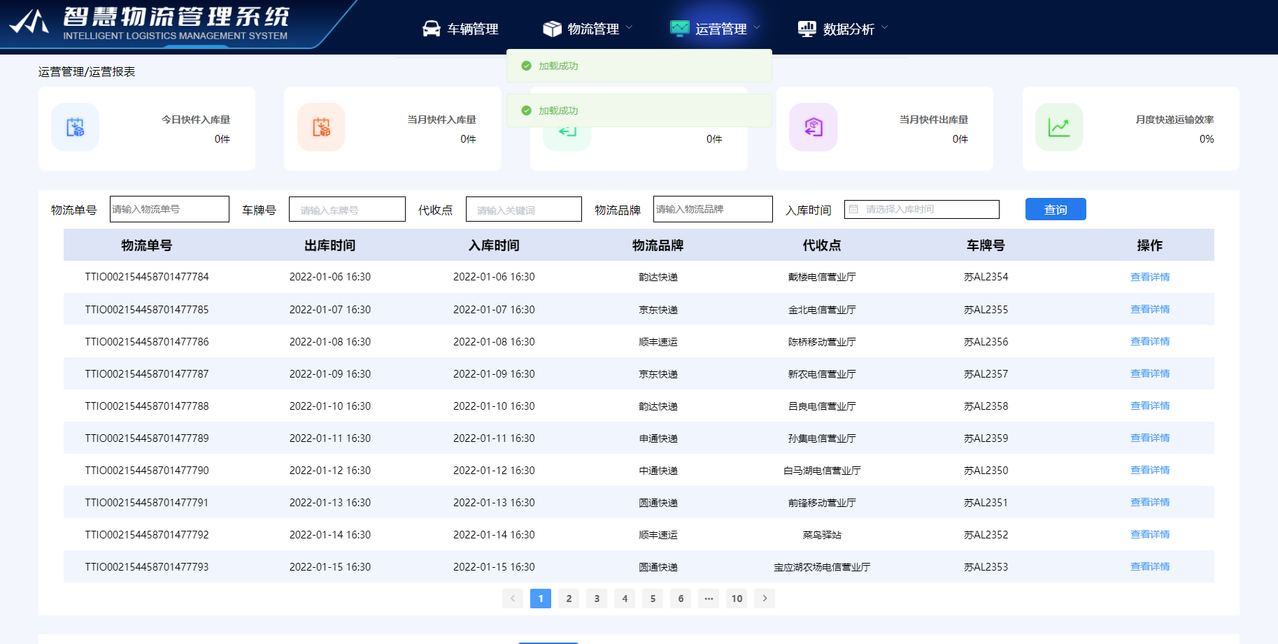Click the chart icon beside 数据分析
1278x644 pixels.
click(x=807, y=29)
